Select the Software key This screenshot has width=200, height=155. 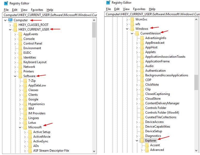tap(29, 76)
